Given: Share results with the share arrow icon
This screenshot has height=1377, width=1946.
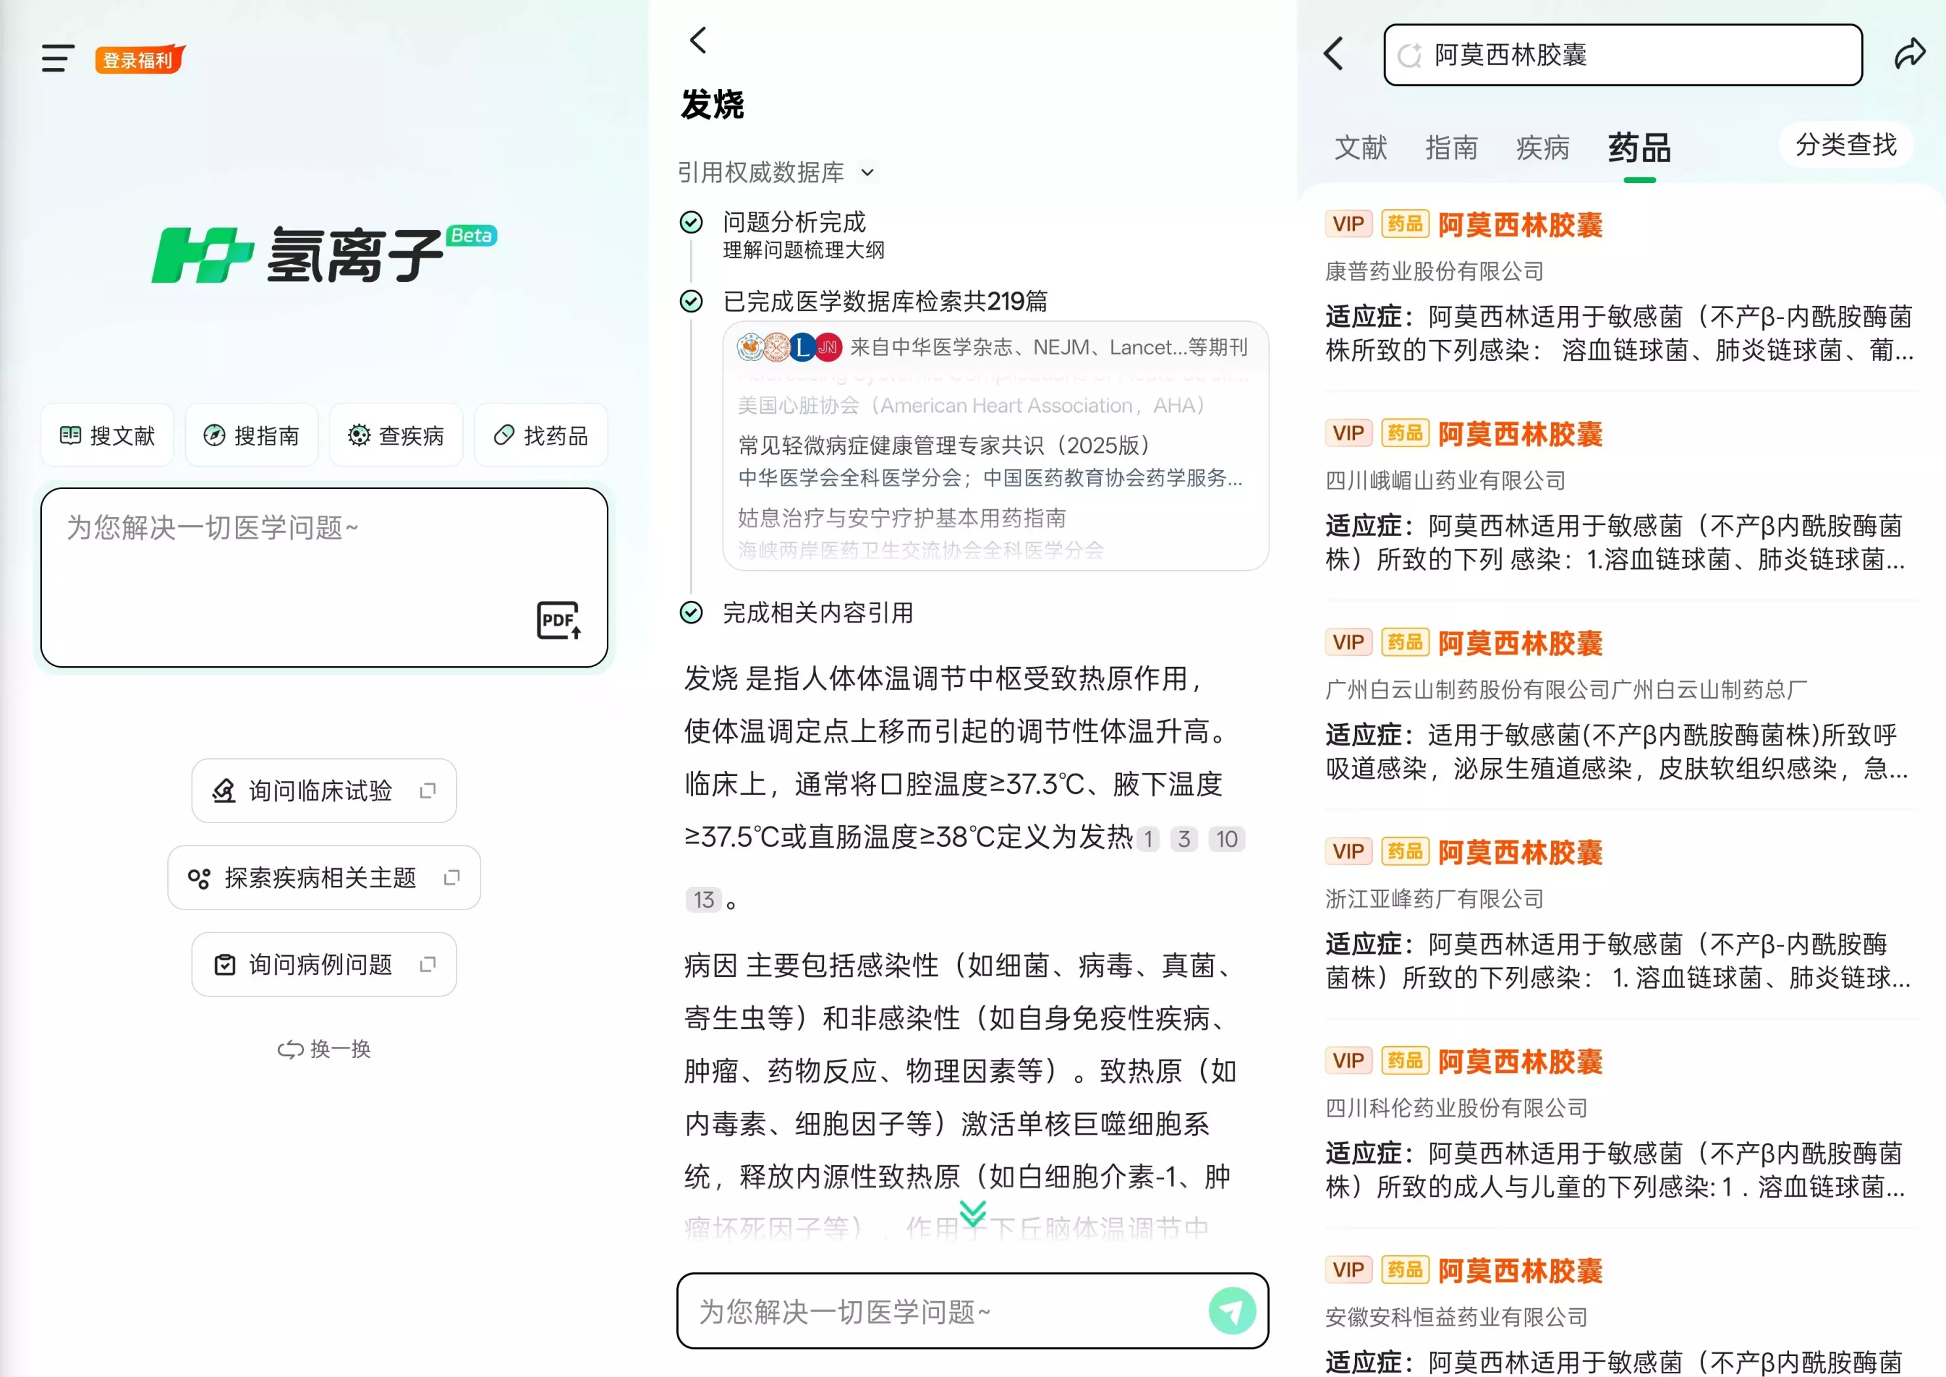Looking at the screenshot, I should coord(1909,54).
